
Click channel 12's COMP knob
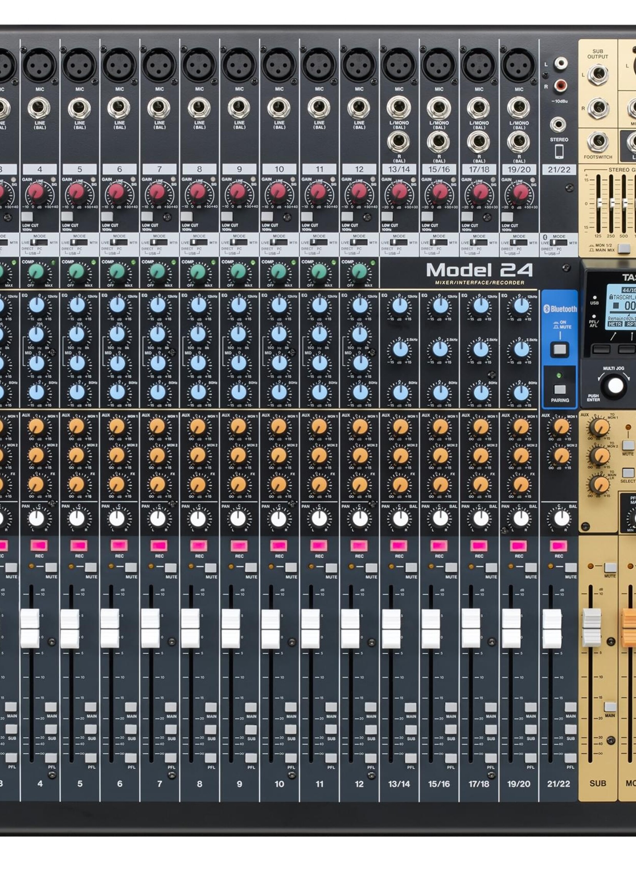click(359, 271)
